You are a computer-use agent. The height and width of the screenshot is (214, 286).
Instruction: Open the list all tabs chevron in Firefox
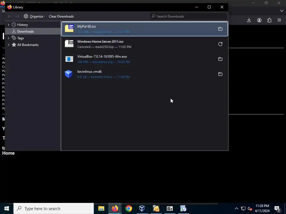282,11
